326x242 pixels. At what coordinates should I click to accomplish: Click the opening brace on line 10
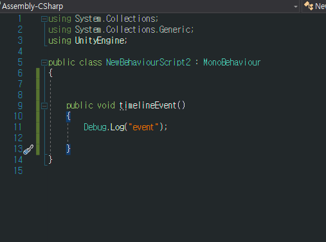point(68,116)
